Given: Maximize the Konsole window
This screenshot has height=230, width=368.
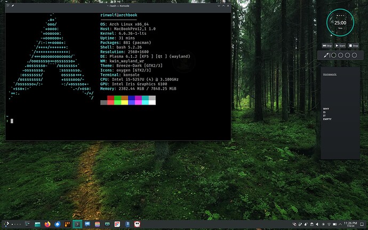Looking at the screenshot, I should (223, 6).
